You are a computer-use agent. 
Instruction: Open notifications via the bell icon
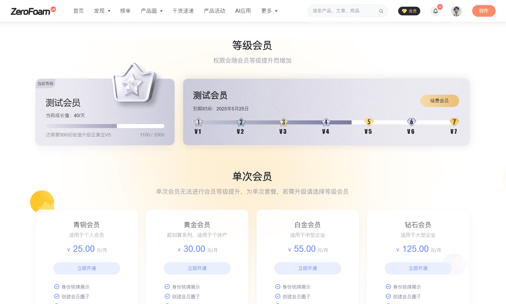click(435, 11)
